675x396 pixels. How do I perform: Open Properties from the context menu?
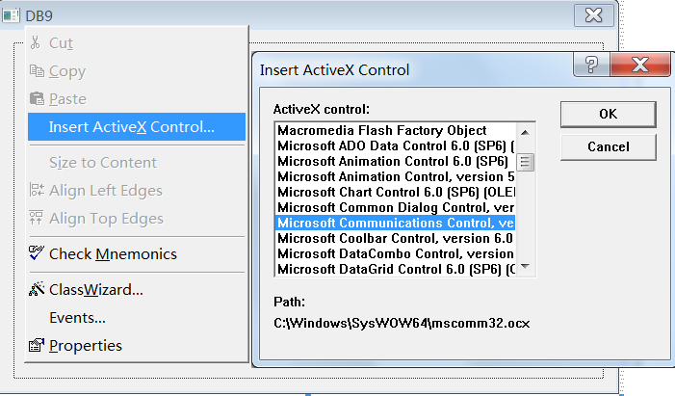pyautogui.click(x=137, y=345)
